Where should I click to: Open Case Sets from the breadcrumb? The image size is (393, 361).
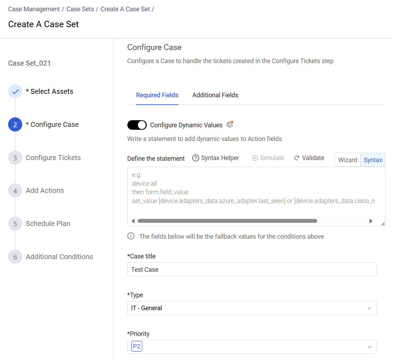click(80, 9)
